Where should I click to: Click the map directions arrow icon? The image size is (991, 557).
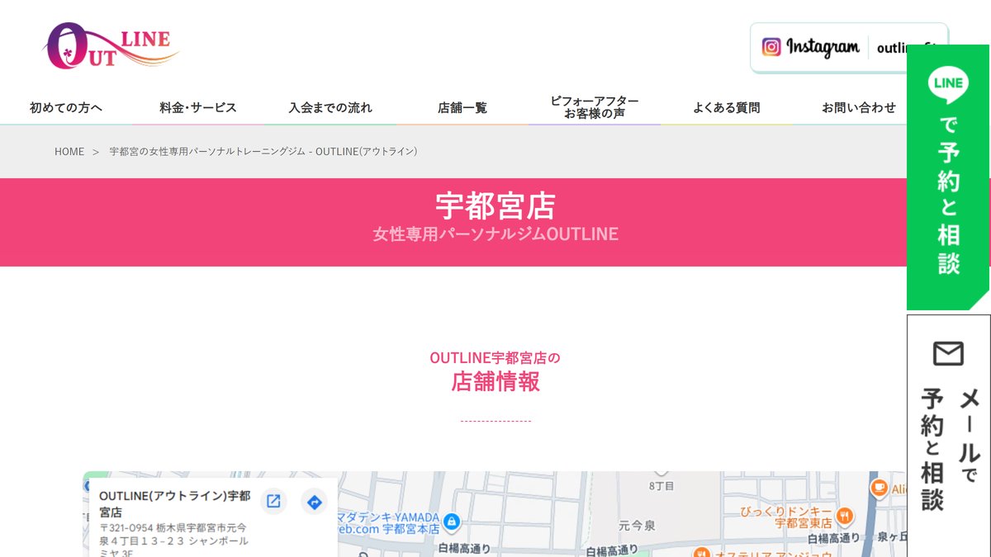pos(314,502)
